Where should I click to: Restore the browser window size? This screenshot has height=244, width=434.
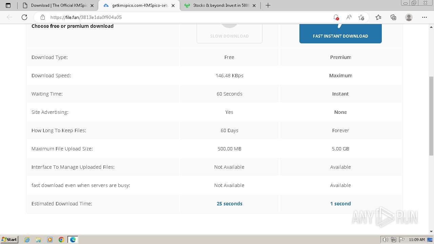[x=414, y=3]
